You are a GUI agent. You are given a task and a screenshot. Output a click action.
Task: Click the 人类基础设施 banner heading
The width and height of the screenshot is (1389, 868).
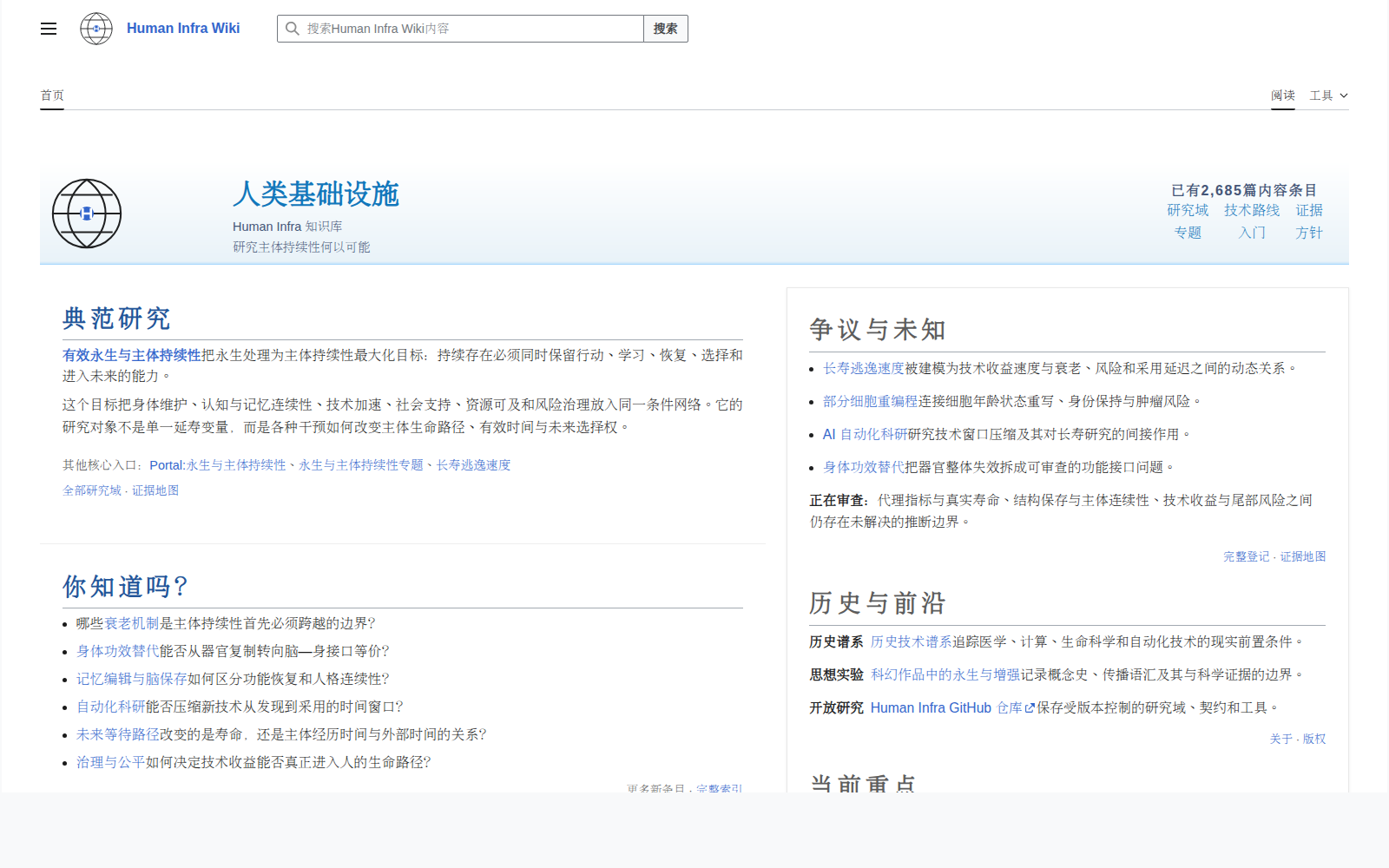(316, 194)
